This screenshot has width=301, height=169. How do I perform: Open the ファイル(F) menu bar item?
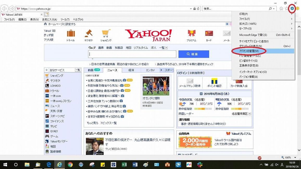click(9, 19)
